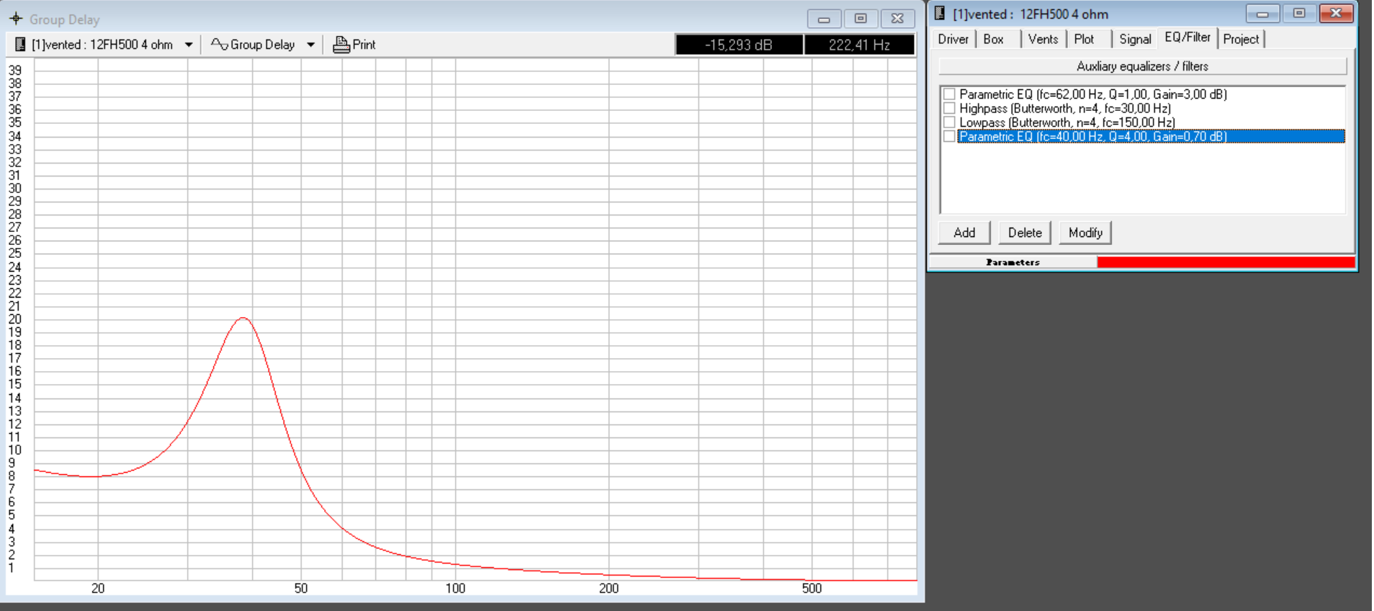Image resolution: width=1374 pixels, height=611 pixels.
Task: Click the Group Delay window crosshair icon
Action: [x=16, y=19]
